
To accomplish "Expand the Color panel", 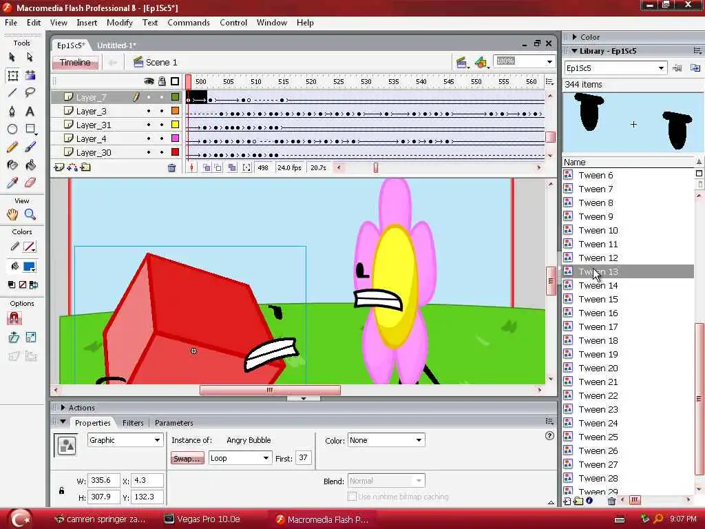I will pos(575,37).
